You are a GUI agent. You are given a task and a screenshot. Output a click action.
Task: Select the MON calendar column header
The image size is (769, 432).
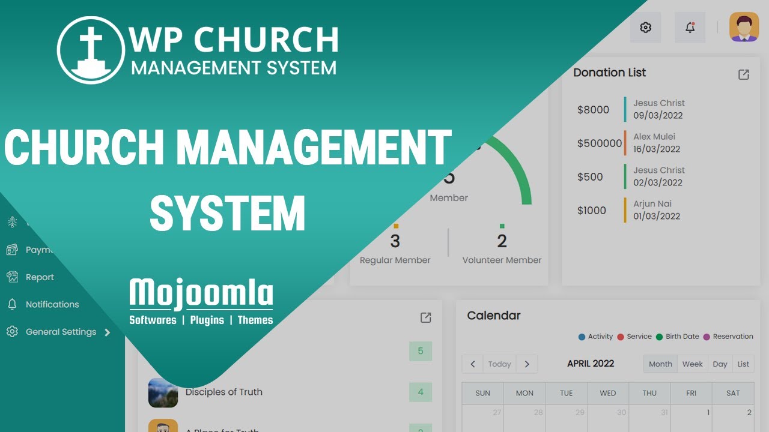524,394
